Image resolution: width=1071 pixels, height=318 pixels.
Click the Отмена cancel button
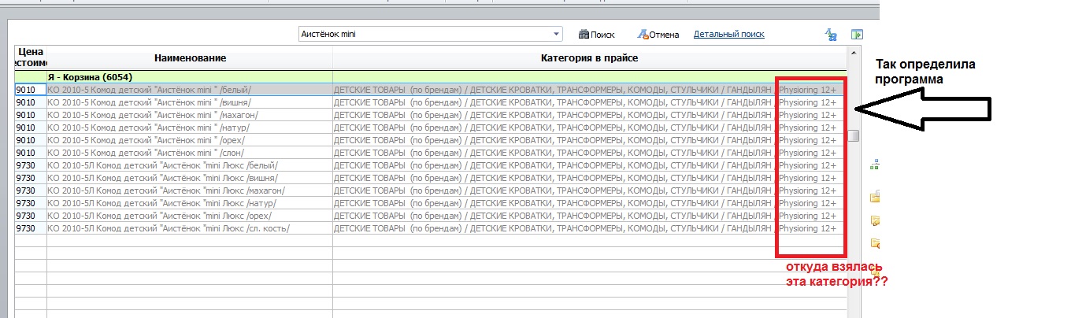pos(658,35)
